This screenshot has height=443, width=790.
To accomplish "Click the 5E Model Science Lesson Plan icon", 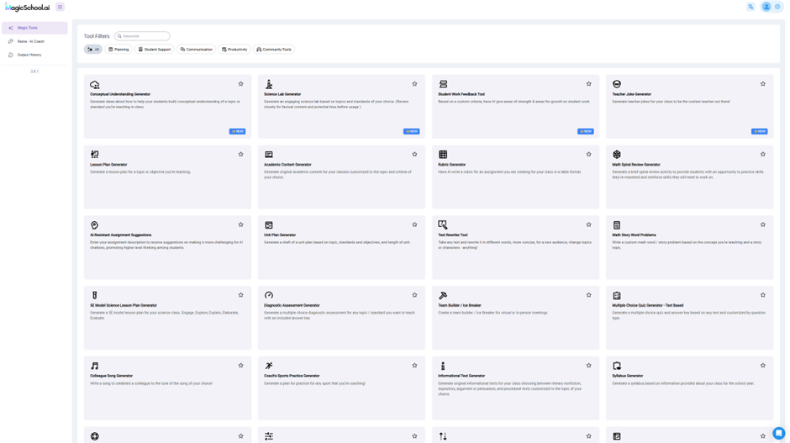I will click(x=95, y=295).
